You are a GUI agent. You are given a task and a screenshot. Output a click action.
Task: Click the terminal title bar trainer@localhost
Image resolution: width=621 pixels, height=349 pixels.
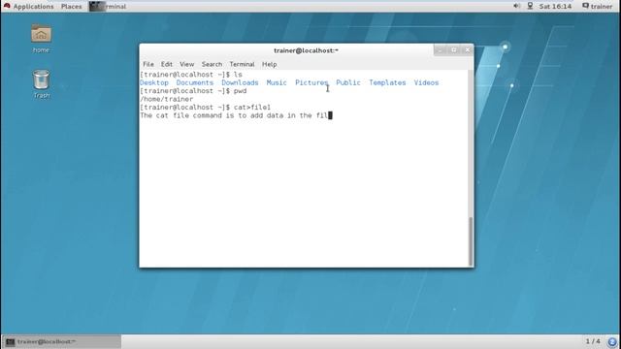[x=306, y=50]
